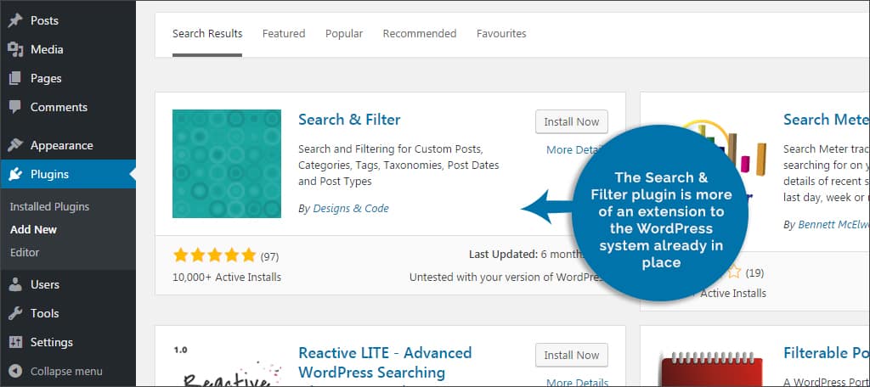
Task: Click the Search & Filter description text
Action: 398,165
